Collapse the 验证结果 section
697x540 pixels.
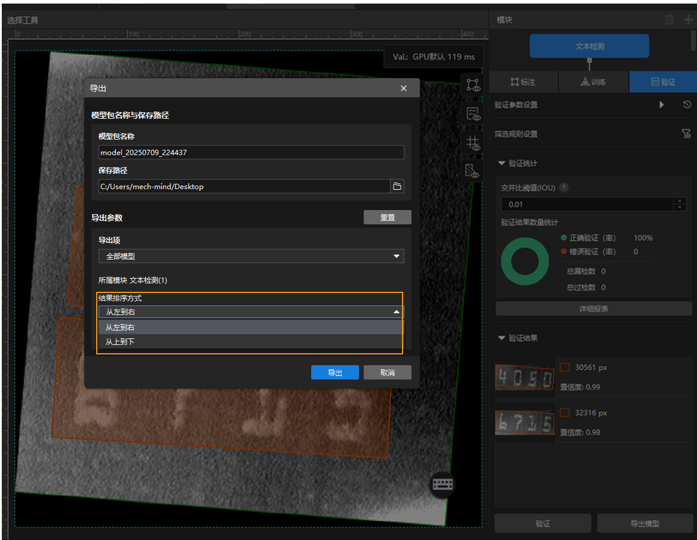[502, 338]
